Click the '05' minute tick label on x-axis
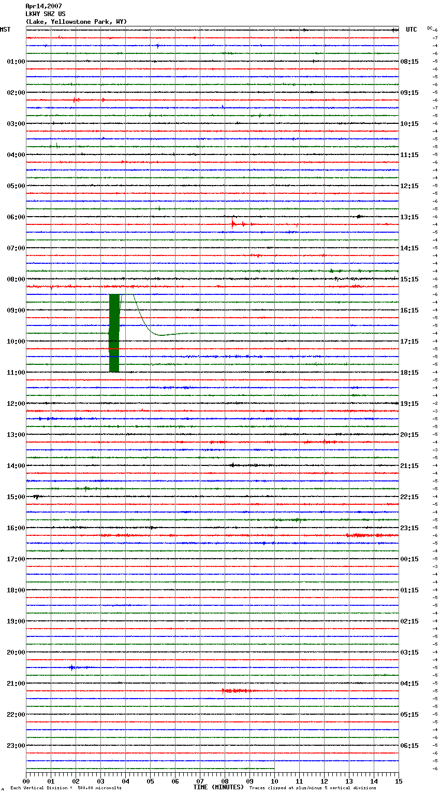This screenshot has width=440, height=795. (x=150, y=781)
